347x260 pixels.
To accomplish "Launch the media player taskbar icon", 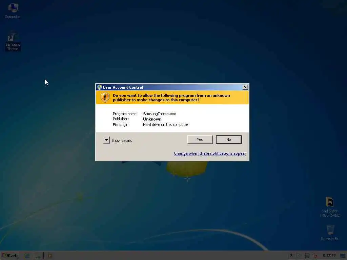I will pos(49,256).
